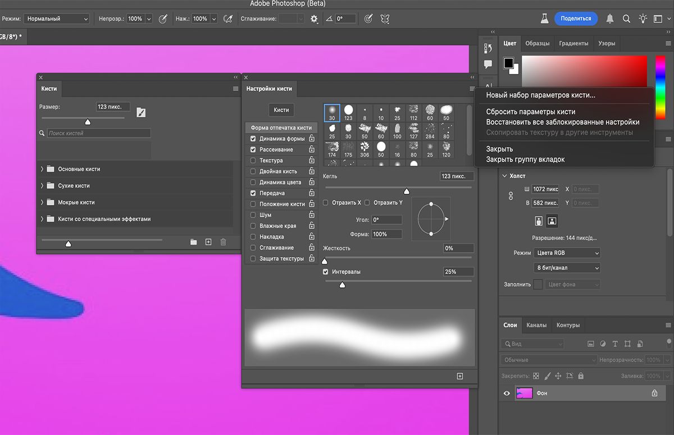Switch to the Градиенты tab
This screenshot has width=674, height=435.
pos(573,43)
